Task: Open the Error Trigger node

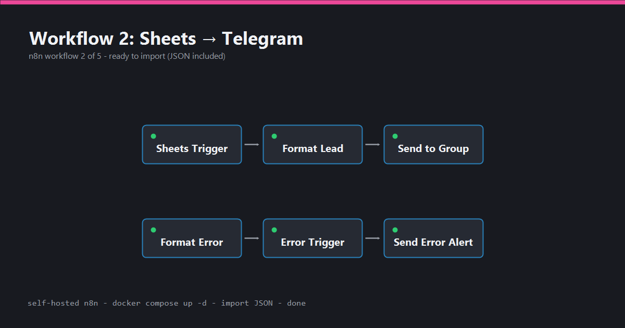Action: pyautogui.click(x=312, y=238)
